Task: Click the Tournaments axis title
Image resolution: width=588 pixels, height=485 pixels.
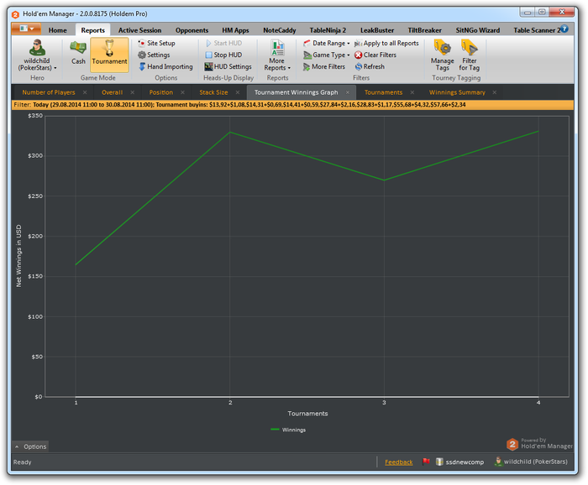Action: [307, 414]
